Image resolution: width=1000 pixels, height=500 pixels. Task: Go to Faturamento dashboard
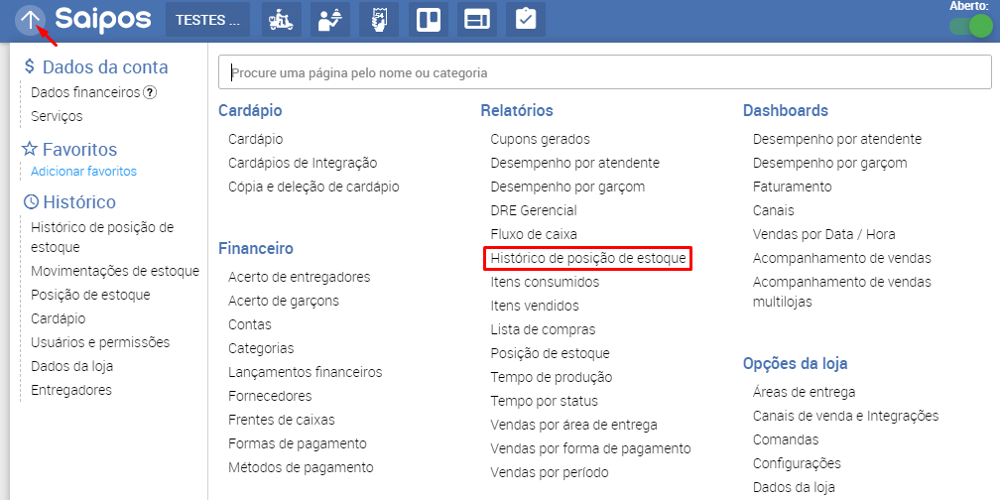click(x=792, y=187)
